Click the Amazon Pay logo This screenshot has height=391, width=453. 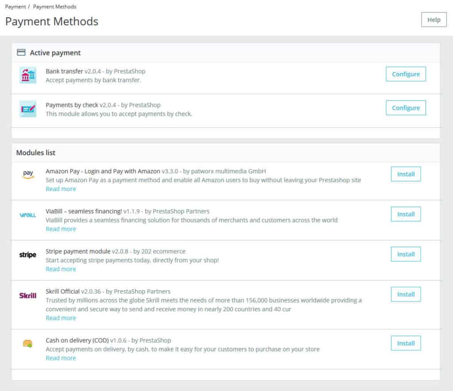click(28, 174)
